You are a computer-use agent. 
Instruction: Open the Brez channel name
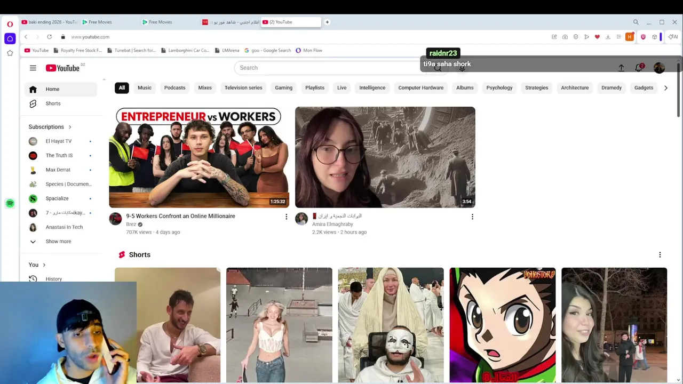(x=131, y=225)
